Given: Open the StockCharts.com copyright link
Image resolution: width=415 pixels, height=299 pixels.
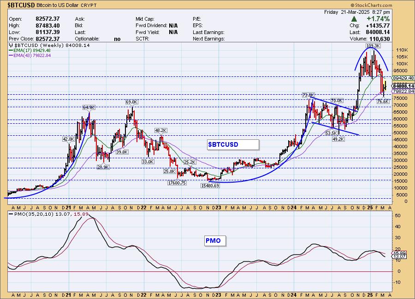Looking at the screenshot, I should (371, 5).
